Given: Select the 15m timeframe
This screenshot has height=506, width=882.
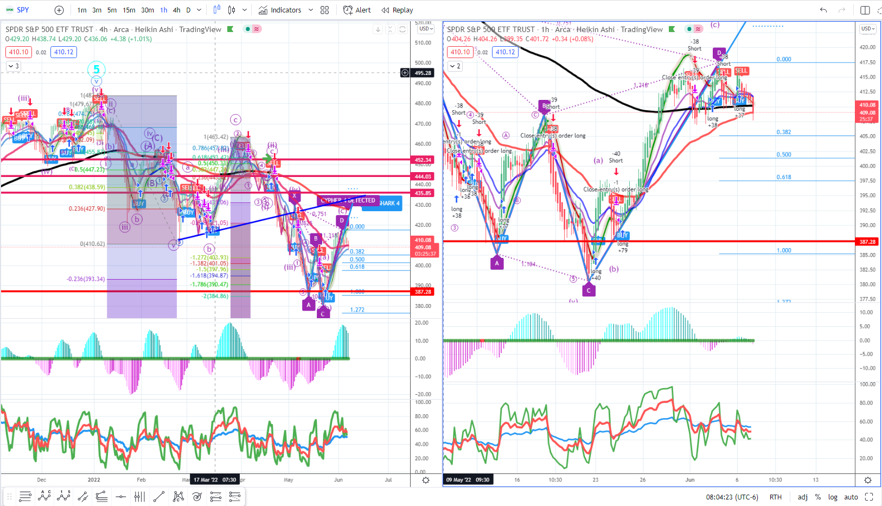Looking at the screenshot, I should click(x=129, y=10).
